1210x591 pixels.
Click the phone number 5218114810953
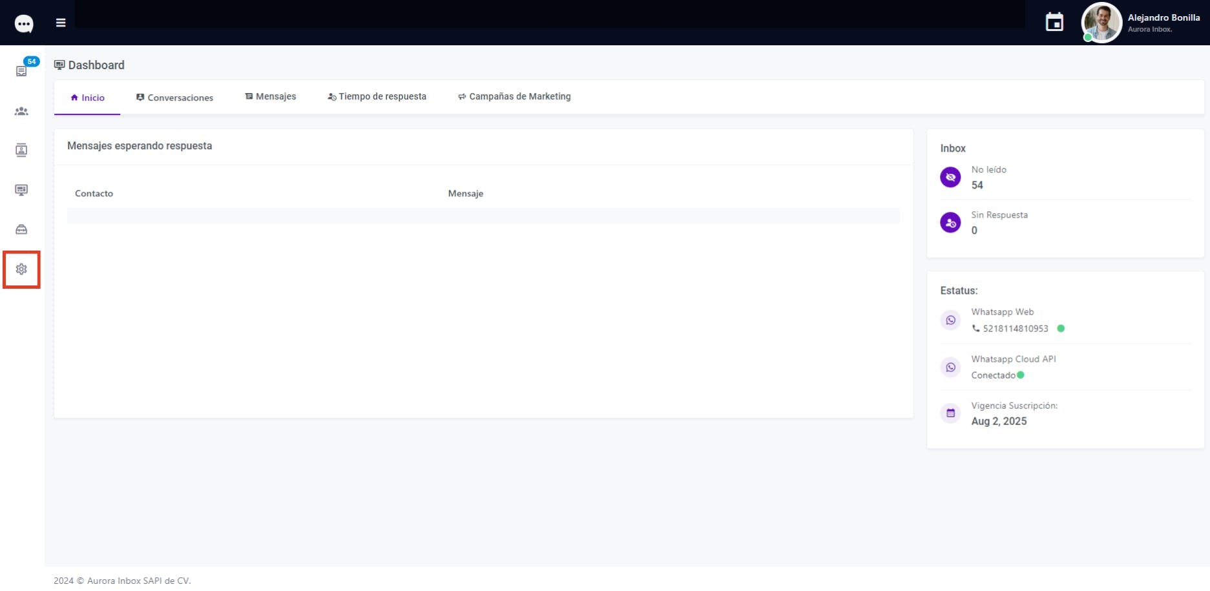click(1016, 329)
